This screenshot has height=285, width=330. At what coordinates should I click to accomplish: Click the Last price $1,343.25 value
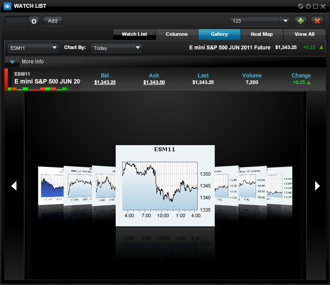click(x=203, y=82)
